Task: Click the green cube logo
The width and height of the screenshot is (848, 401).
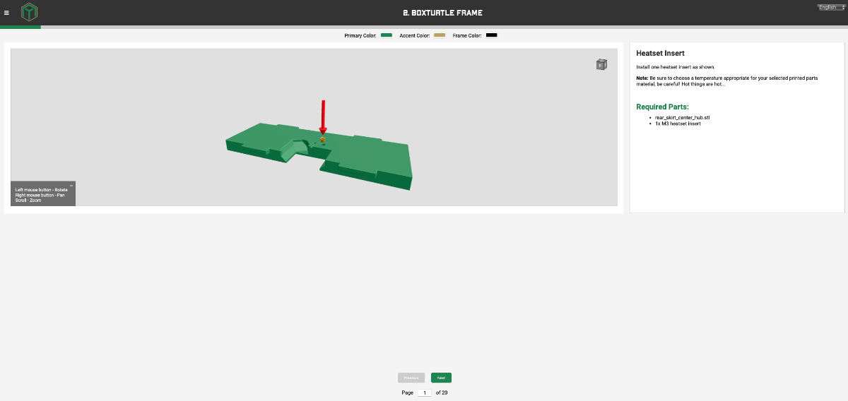Action: (30, 12)
